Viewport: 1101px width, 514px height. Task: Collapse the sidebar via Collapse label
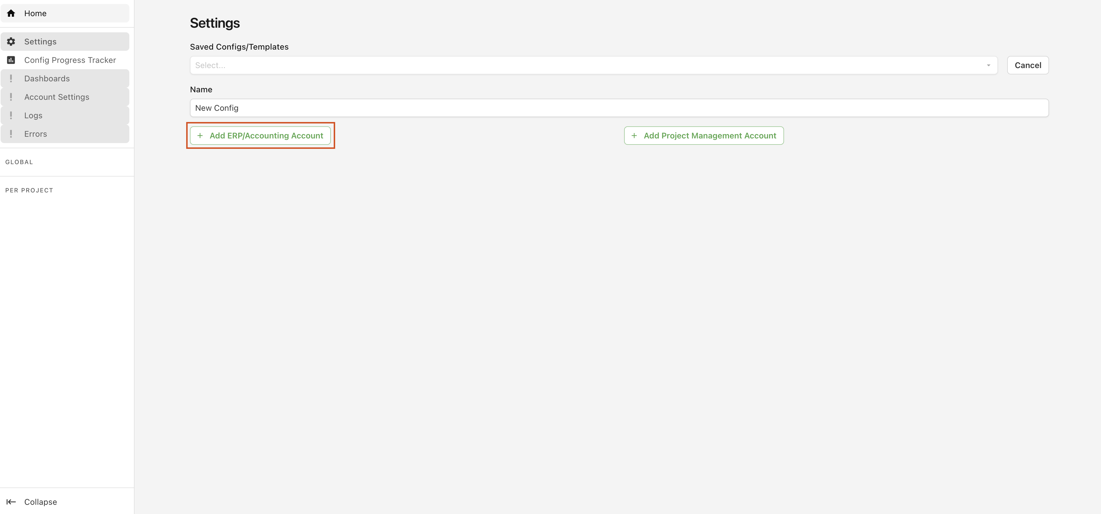point(41,502)
